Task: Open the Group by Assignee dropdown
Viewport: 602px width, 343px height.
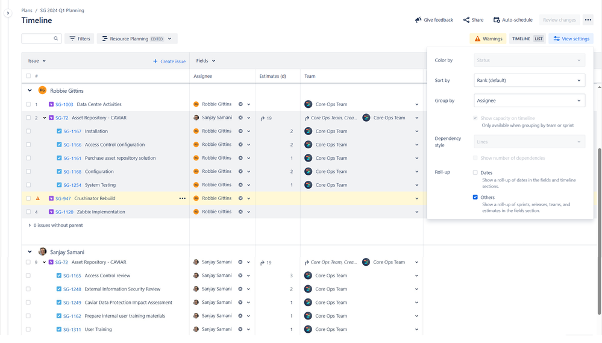Action: click(x=528, y=101)
